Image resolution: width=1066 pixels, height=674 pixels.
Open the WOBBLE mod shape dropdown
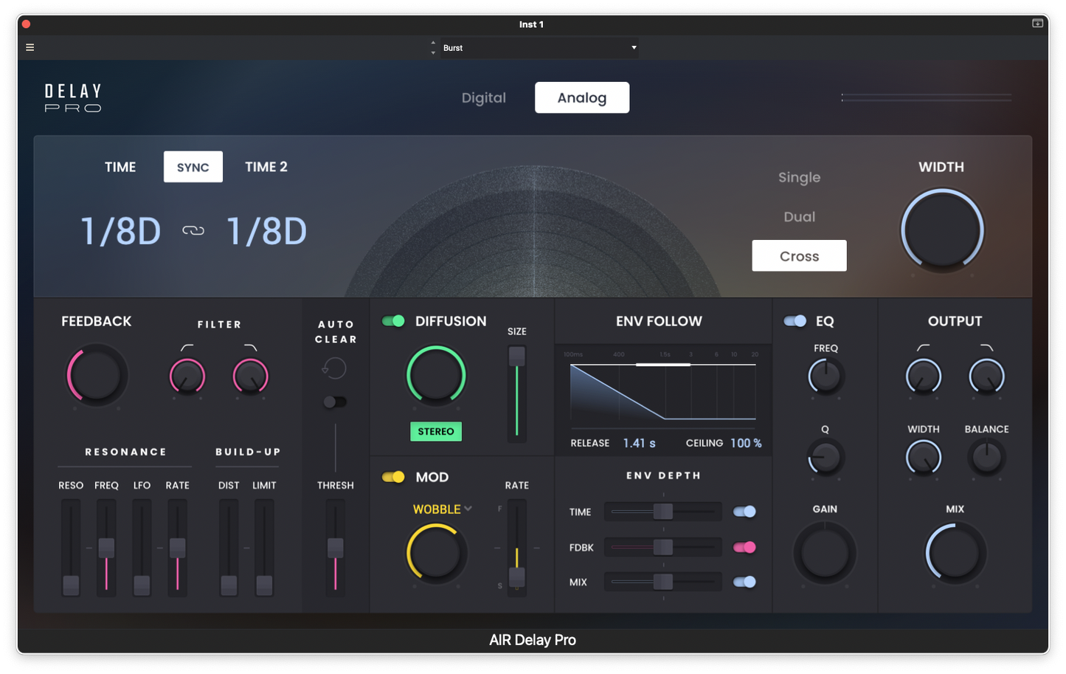[440, 509]
